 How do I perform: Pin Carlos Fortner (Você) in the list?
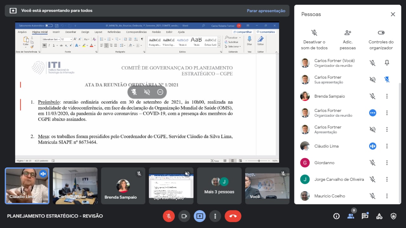(387, 63)
